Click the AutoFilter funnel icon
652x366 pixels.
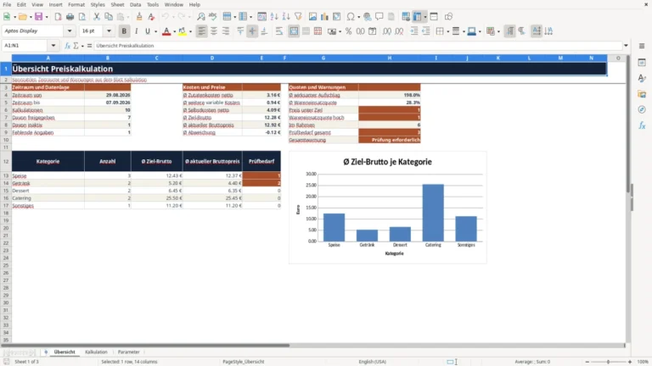pyautogui.click(x=298, y=17)
